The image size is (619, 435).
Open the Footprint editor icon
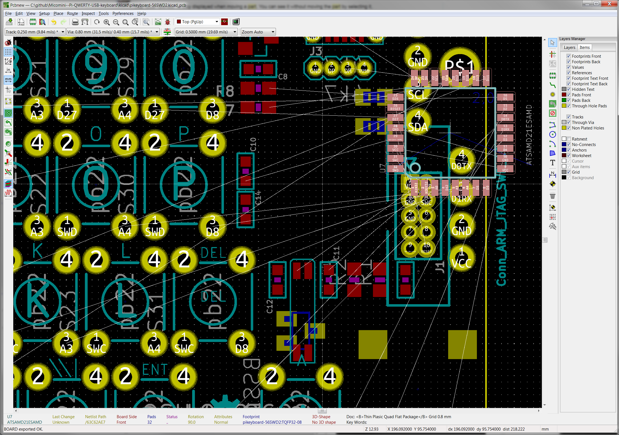33,22
